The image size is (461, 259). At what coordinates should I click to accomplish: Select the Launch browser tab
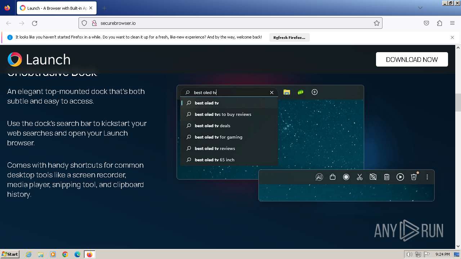[x=57, y=8]
